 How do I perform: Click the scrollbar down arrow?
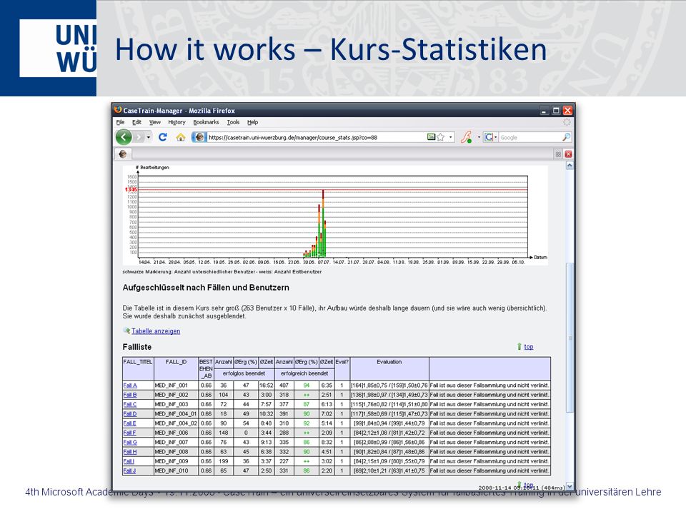[570, 486]
